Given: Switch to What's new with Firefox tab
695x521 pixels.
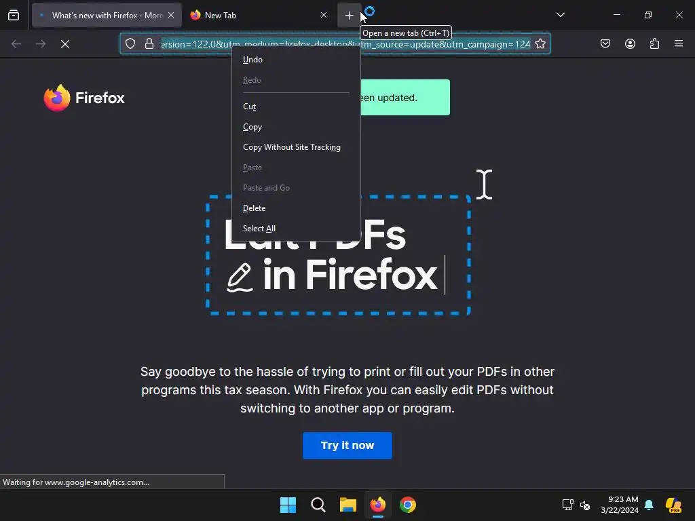Looking at the screenshot, I should click(107, 16).
